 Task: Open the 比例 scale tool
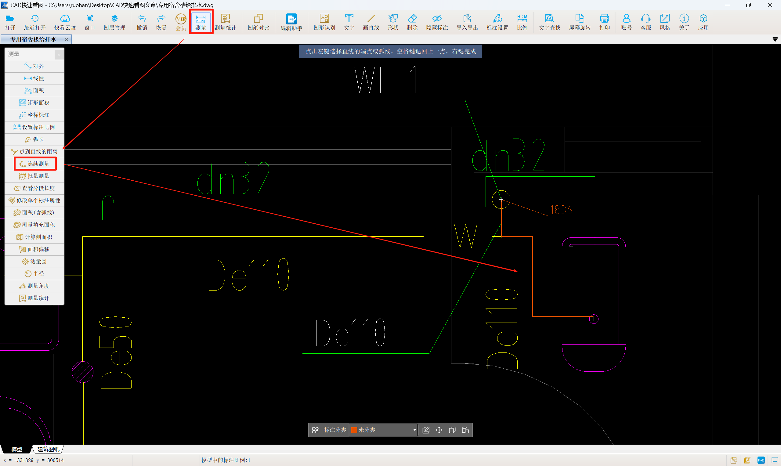point(522,22)
